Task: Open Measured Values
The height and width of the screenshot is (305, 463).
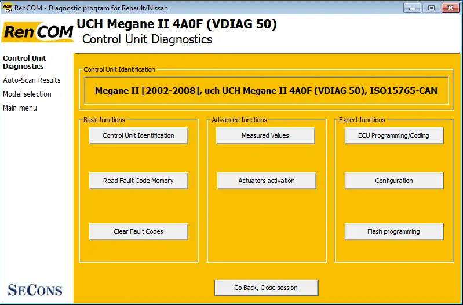Action: 265,135
